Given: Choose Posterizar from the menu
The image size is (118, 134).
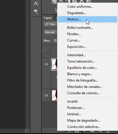Looking at the screenshot, I should click(x=88, y=108).
